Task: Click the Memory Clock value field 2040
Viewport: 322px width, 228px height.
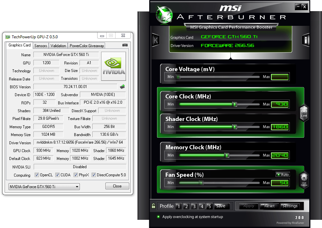Action: click(x=280, y=155)
